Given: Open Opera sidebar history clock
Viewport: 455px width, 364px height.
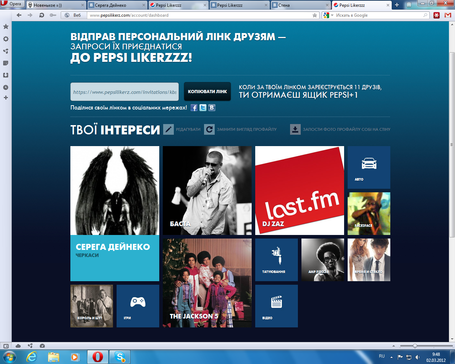Looking at the screenshot, I should 6,87.
